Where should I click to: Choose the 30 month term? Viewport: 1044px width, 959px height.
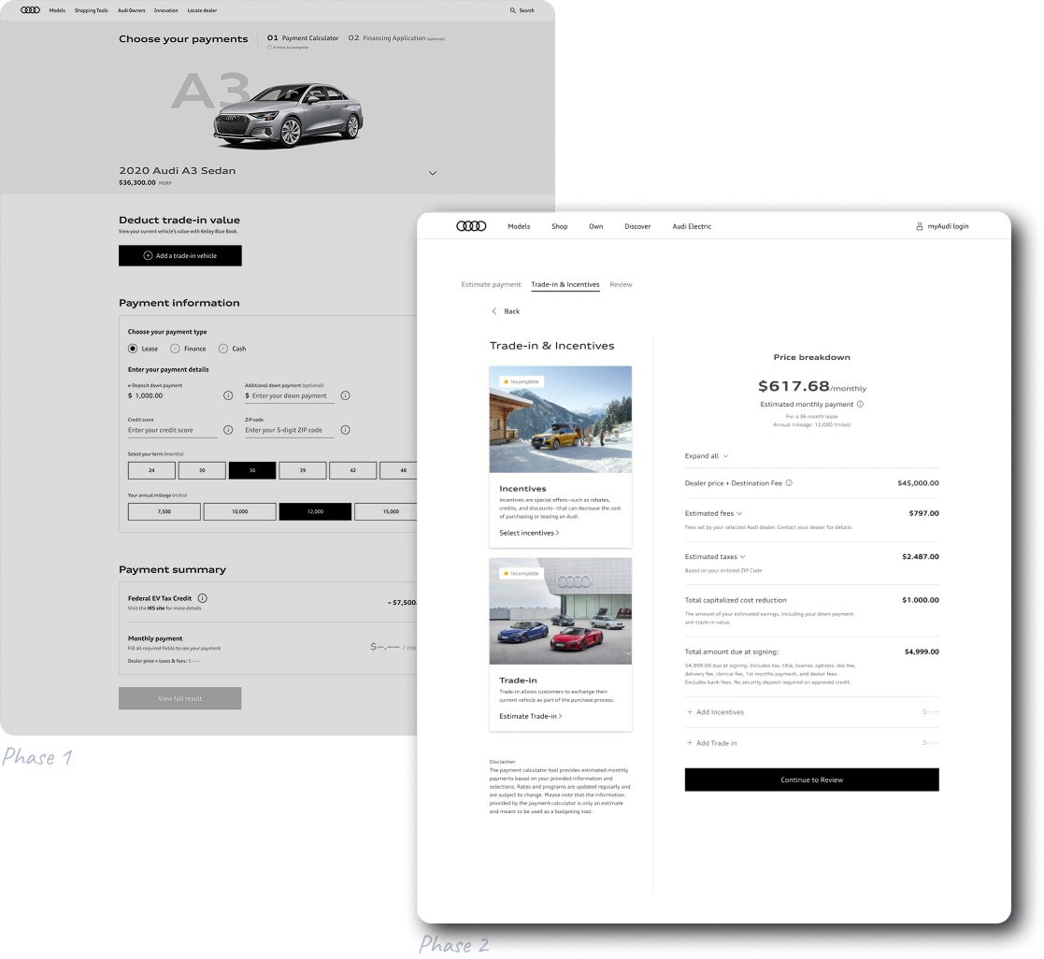click(202, 470)
